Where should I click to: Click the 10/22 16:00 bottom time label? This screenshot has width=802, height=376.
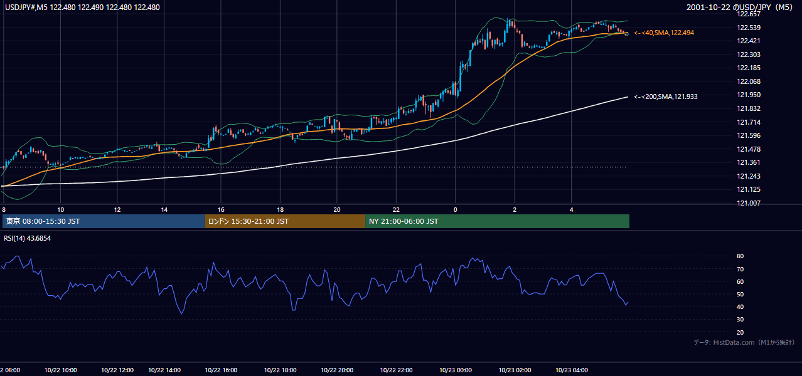click(x=221, y=370)
